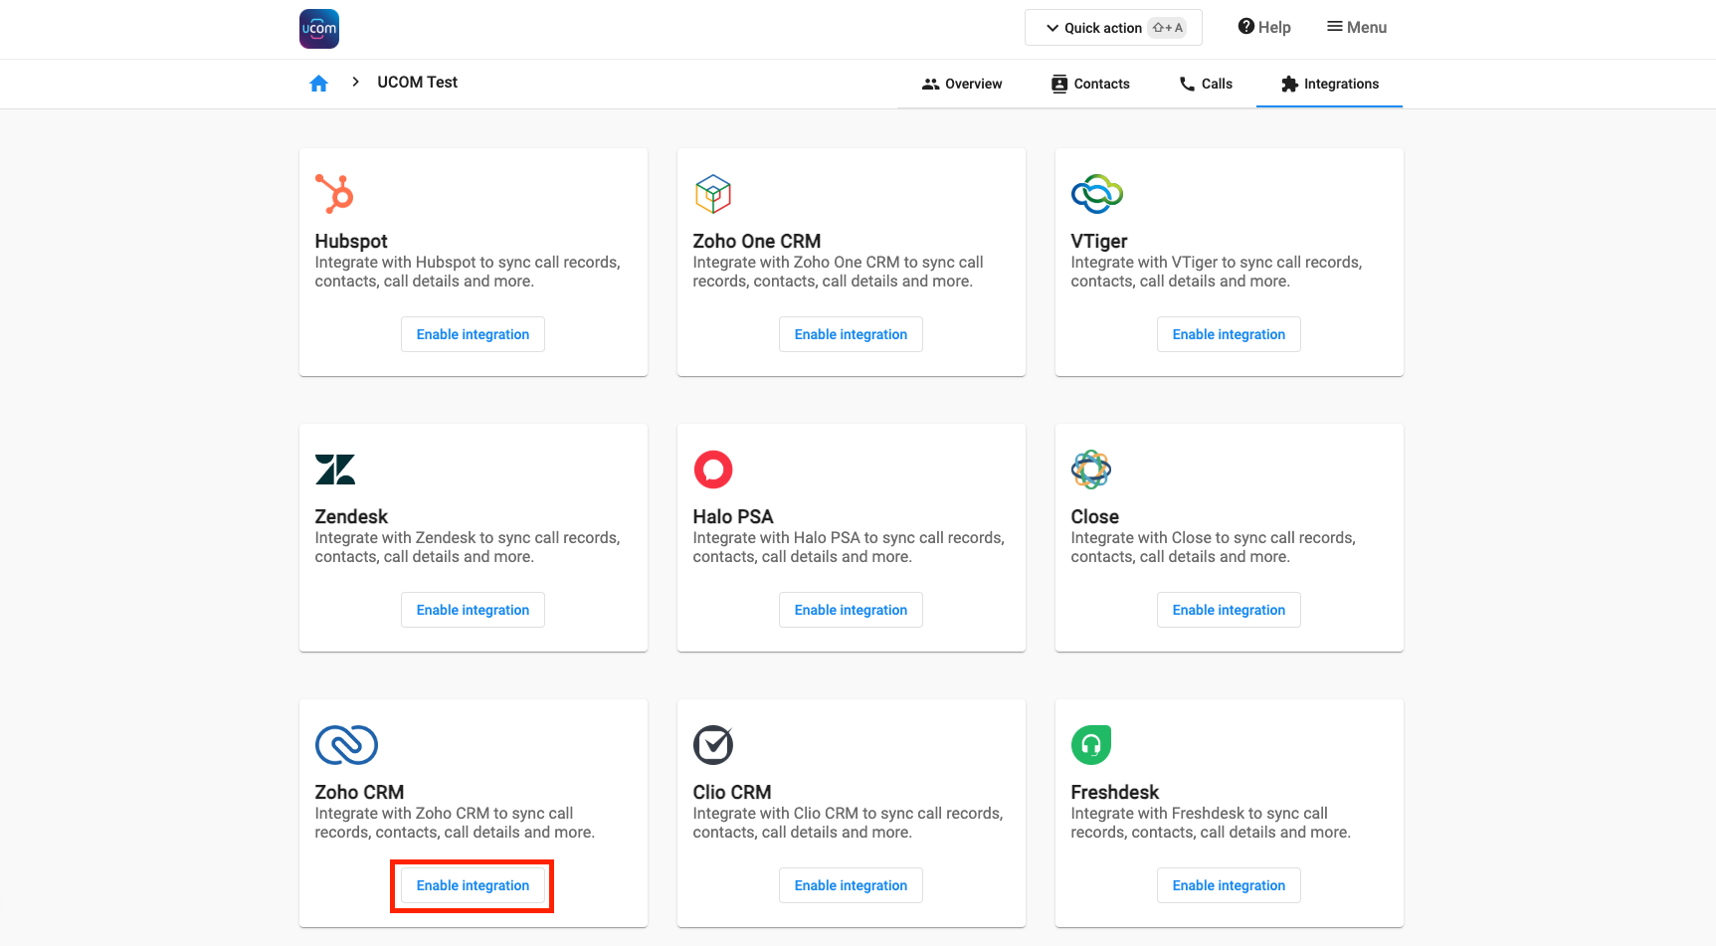Expand the breadcrumb chevron beside UCOM Test
The image size is (1716, 946).
[x=355, y=83]
